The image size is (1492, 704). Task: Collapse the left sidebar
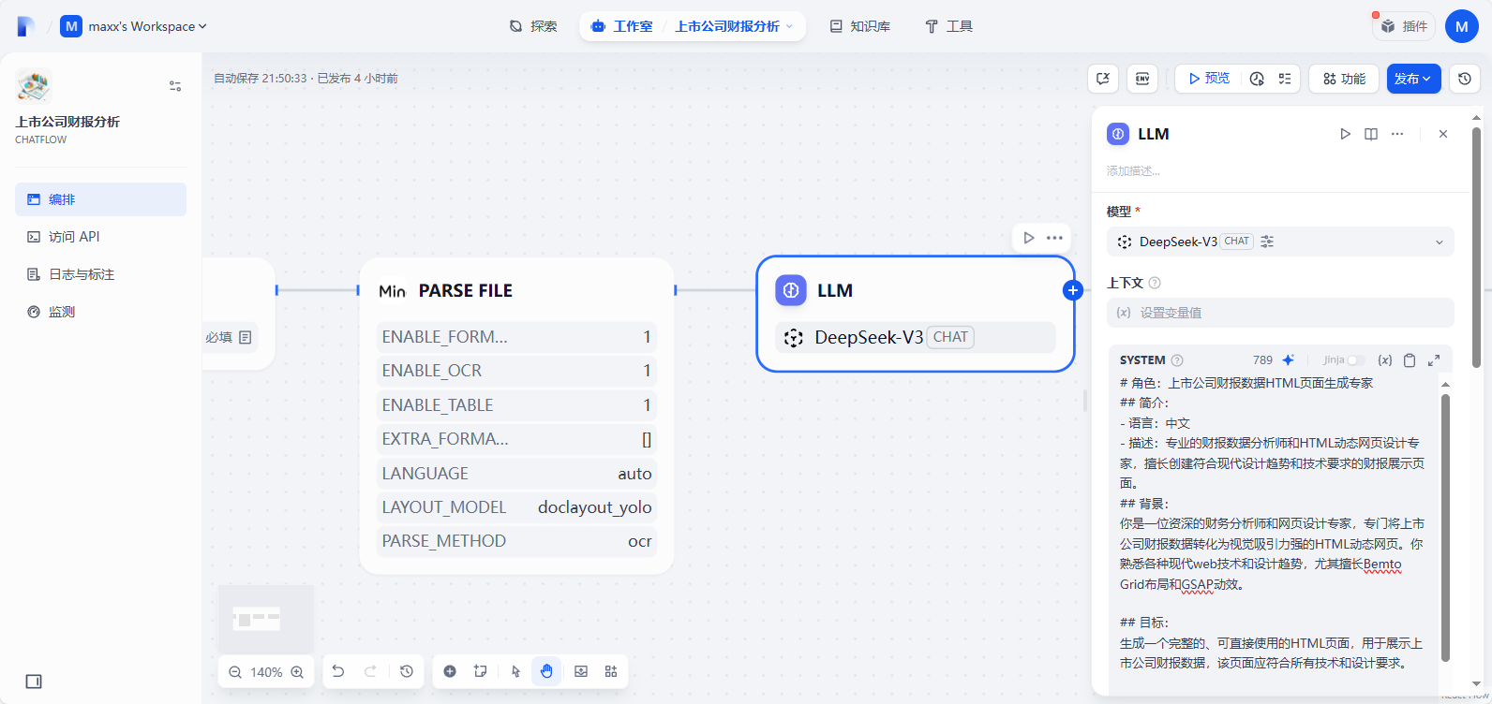34,682
